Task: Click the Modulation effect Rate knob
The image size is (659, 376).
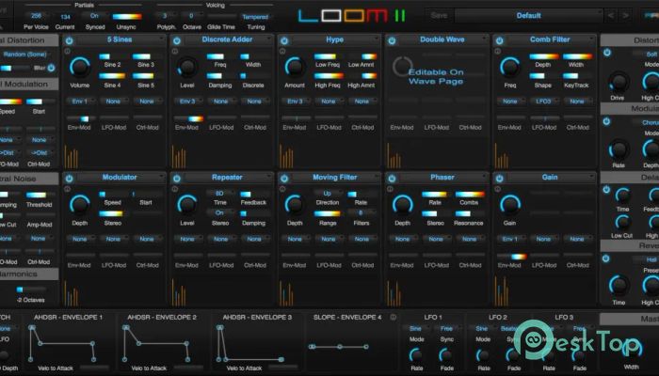Action: pyautogui.click(x=619, y=149)
